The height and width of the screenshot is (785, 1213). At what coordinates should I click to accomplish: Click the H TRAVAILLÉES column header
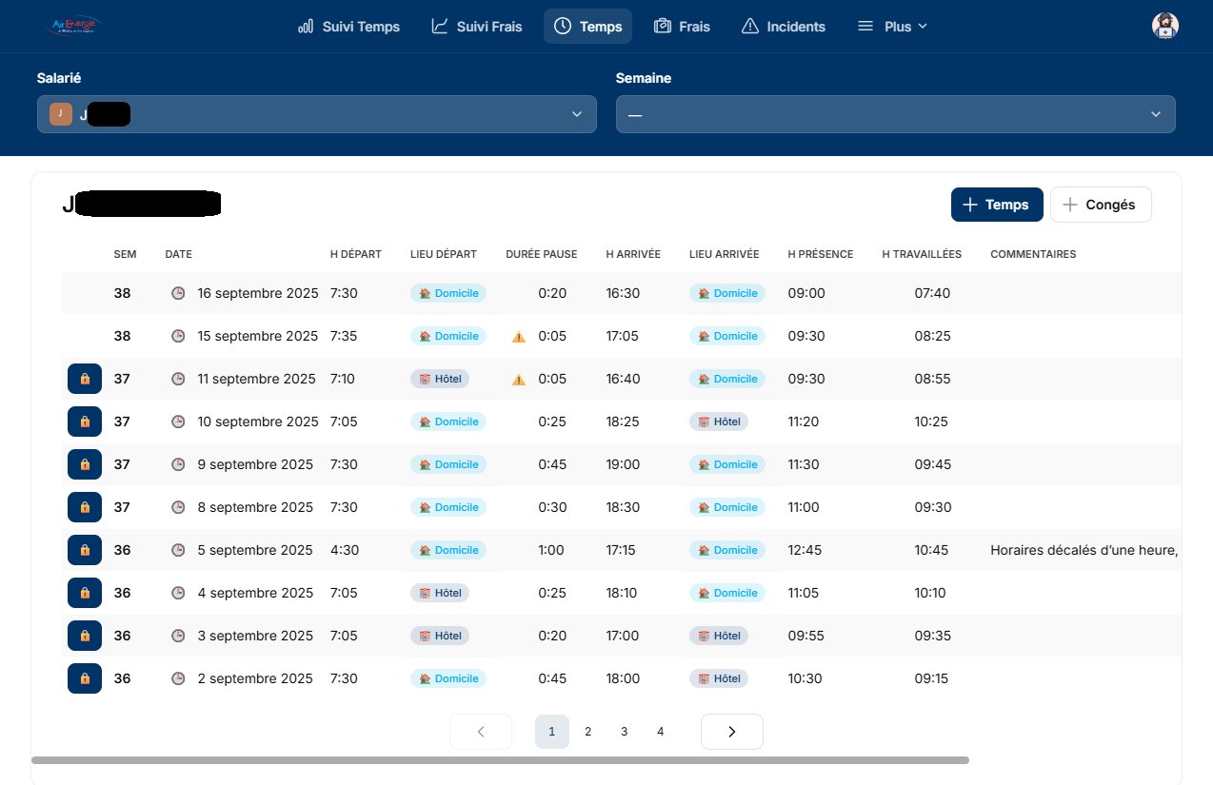922,254
